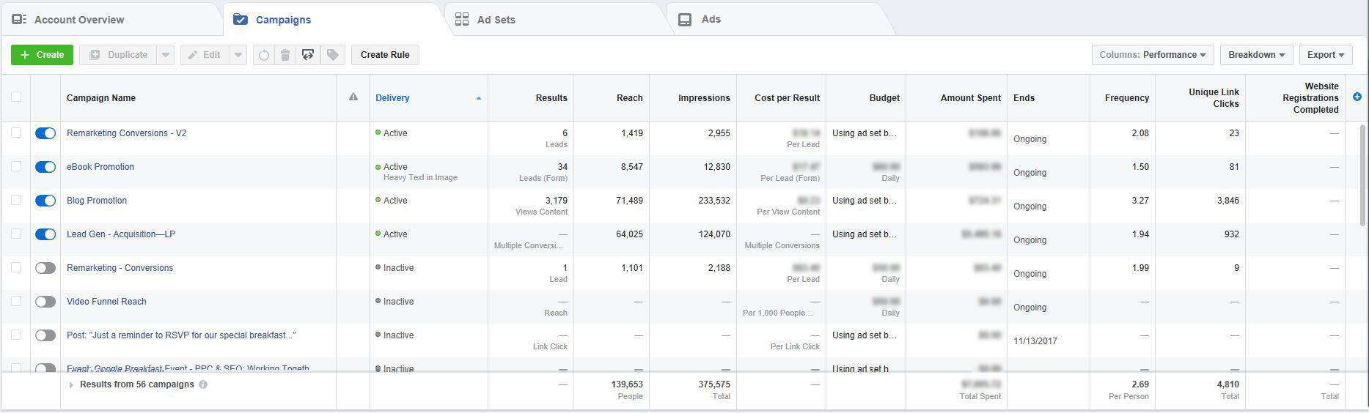Image resolution: width=1369 pixels, height=413 pixels.
Task: Check the box for eBook Promotion row
Action: click(x=16, y=166)
